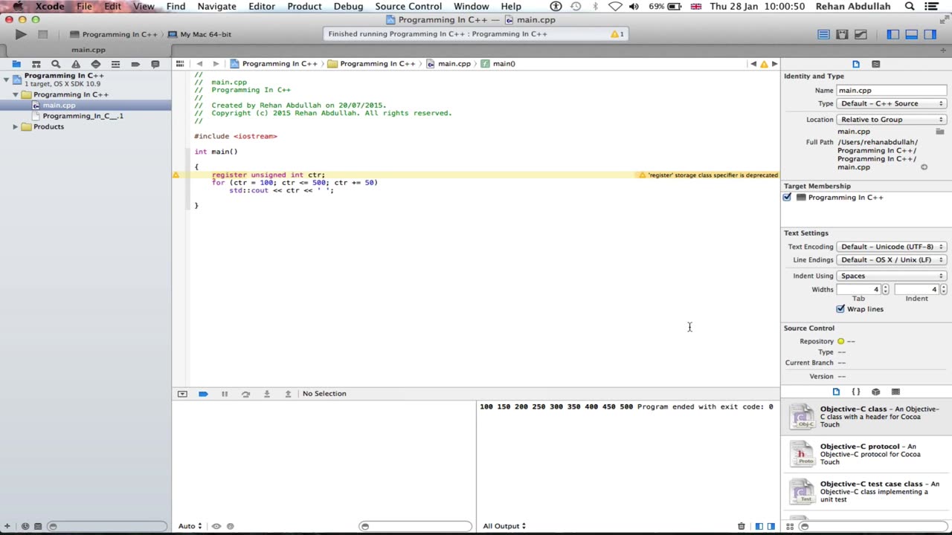
Task: Show Code Snippet library
Action: [x=855, y=392]
